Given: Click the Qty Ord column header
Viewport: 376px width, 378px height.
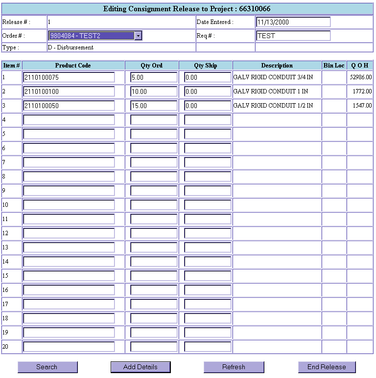Looking at the screenshot, I should coord(152,66).
